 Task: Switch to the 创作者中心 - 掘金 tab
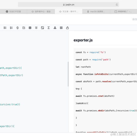(41, 12)
